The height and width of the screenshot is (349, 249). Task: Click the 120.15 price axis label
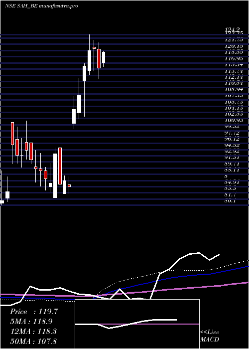234,46
